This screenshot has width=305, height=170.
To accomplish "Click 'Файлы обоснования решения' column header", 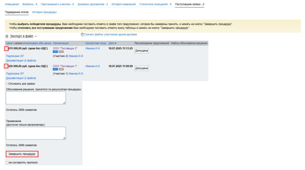I will 189,43.
